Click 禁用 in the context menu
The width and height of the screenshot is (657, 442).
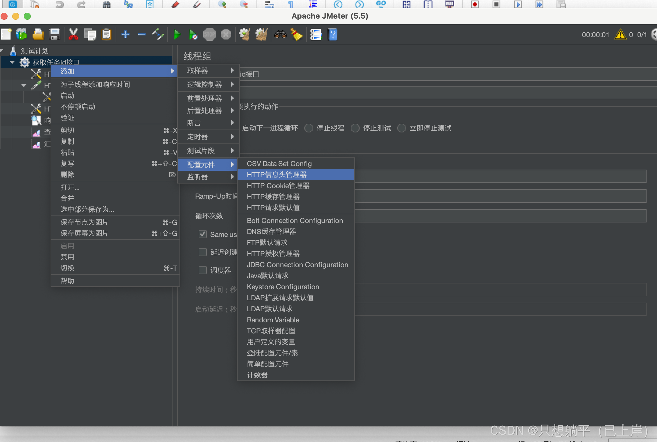(67, 257)
